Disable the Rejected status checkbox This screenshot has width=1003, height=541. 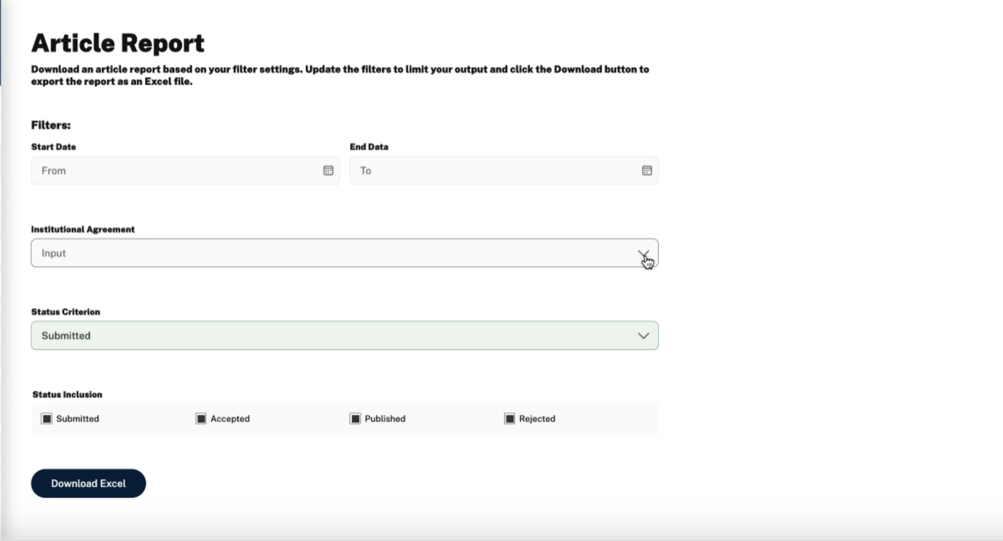point(509,419)
